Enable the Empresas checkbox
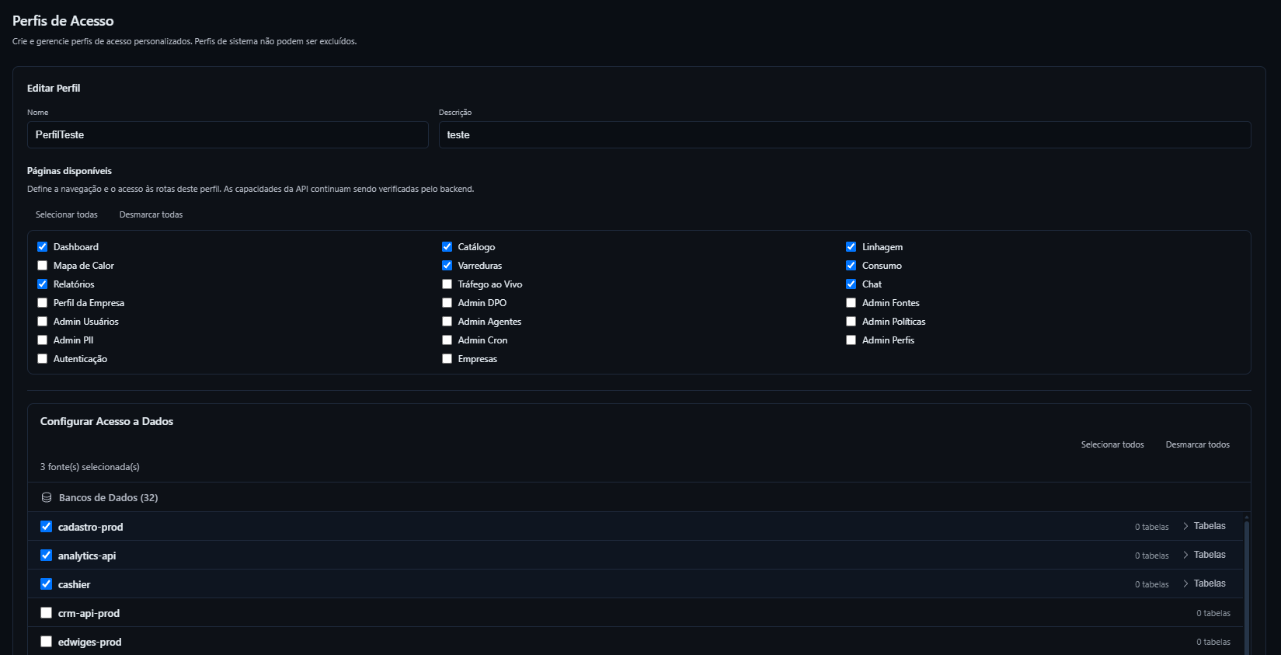 447,359
